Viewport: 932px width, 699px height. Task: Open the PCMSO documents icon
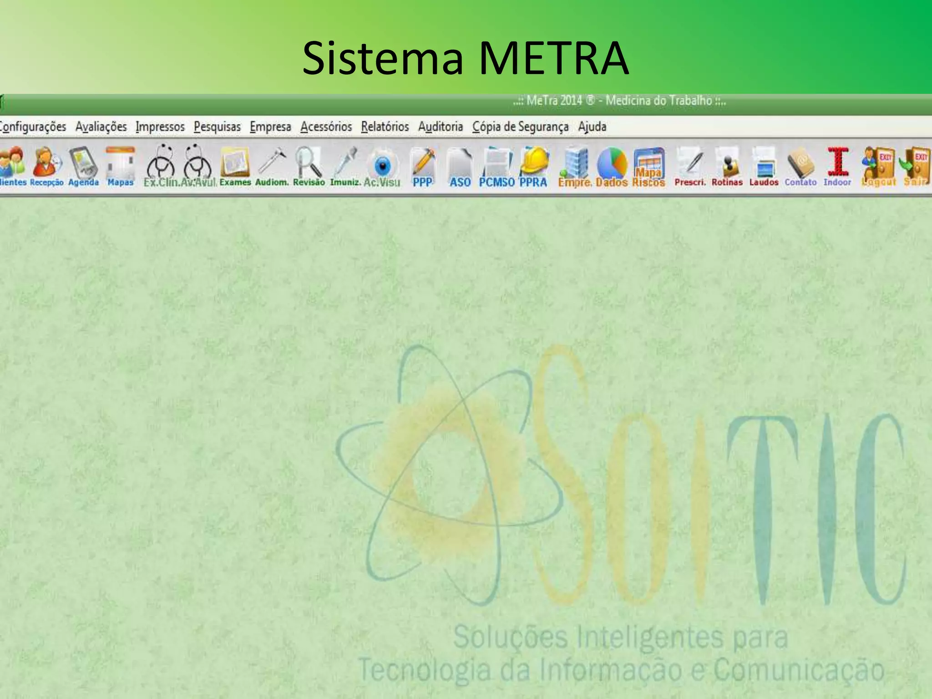[x=497, y=167]
